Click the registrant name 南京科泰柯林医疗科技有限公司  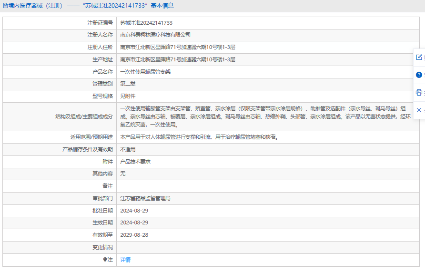(155, 35)
